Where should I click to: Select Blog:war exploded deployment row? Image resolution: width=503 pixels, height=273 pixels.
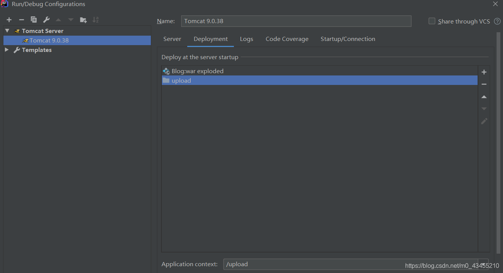pos(320,71)
